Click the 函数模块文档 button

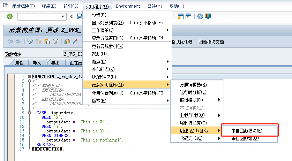pos(211,42)
